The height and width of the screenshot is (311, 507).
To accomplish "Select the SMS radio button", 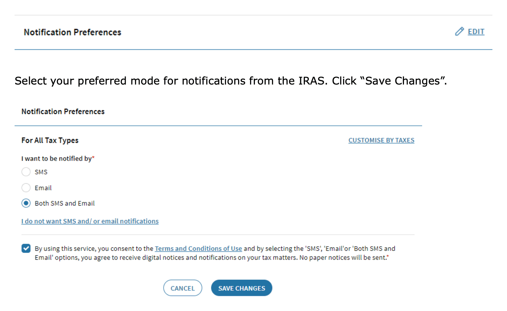I will [x=26, y=172].
